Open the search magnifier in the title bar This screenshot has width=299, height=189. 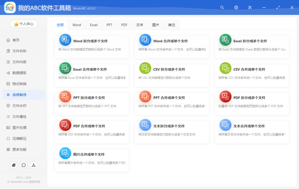click(x=222, y=7)
